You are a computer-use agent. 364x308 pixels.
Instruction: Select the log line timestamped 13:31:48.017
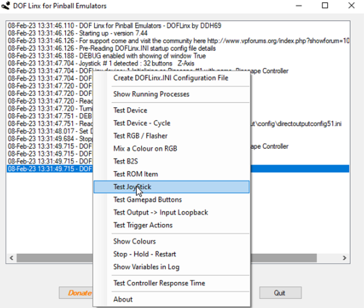50,131
